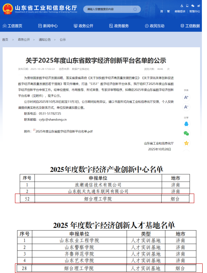This screenshot has width=207, height=273.
Task: Share via green WeChat icon in sidebar
Action: click(186, 133)
